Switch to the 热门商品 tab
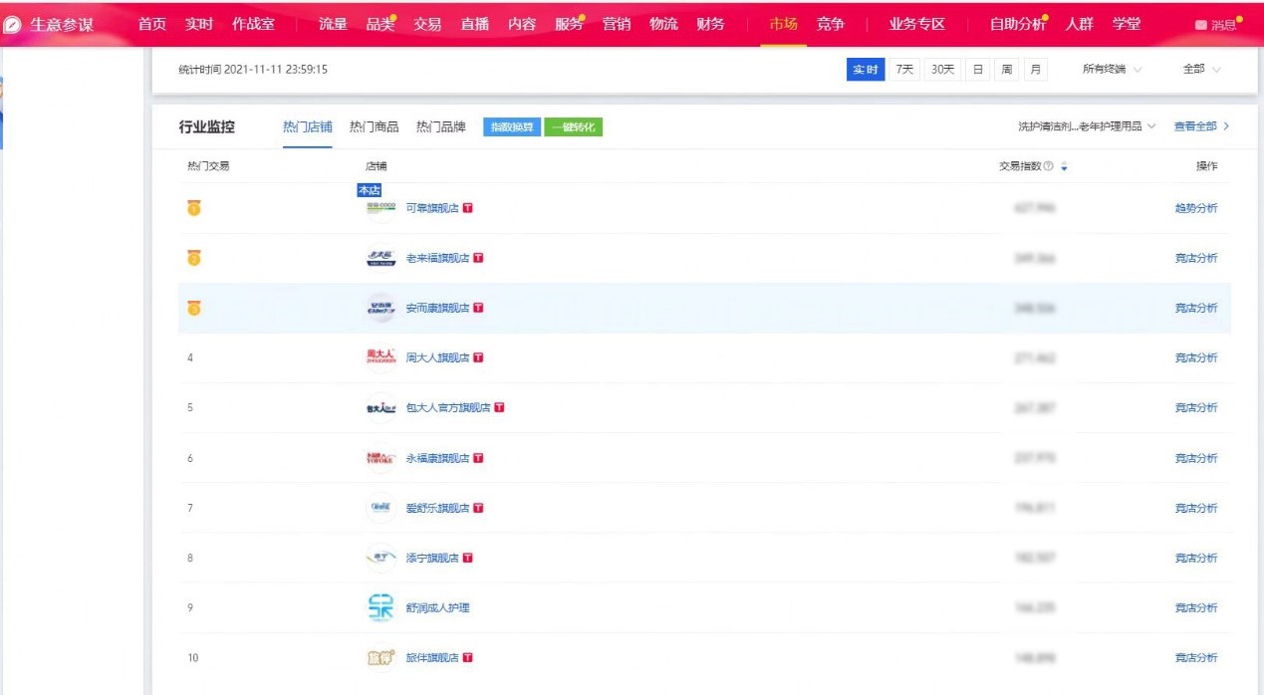Viewport: 1264px width, 695px height. pyautogui.click(x=374, y=126)
